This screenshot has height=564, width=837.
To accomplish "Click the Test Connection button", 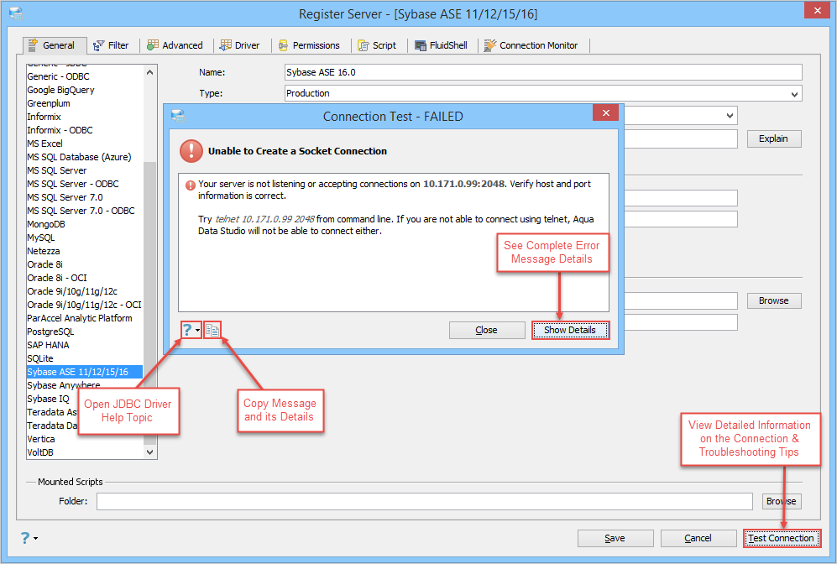I will (782, 538).
